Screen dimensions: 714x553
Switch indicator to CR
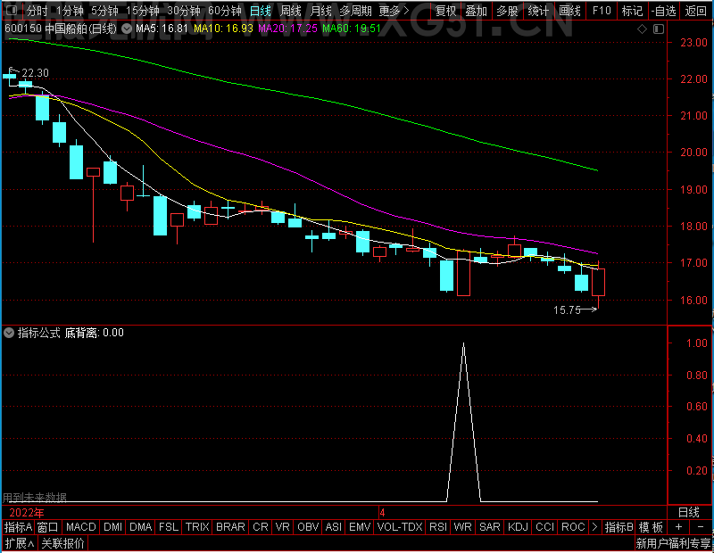tap(261, 527)
